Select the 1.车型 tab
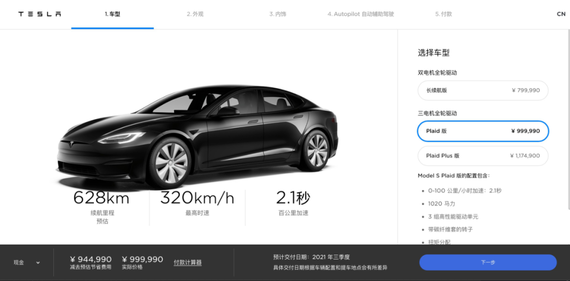This screenshot has height=281, width=570. coord(112,14)
